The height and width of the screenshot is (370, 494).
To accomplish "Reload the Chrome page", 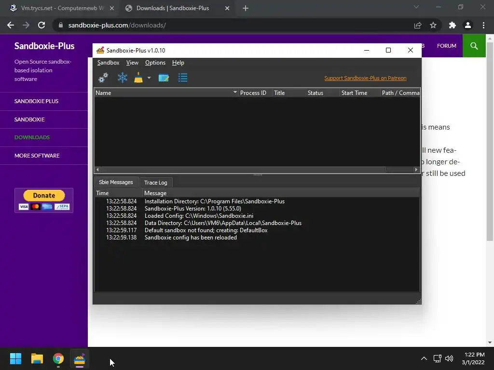I will coord(41,25).
